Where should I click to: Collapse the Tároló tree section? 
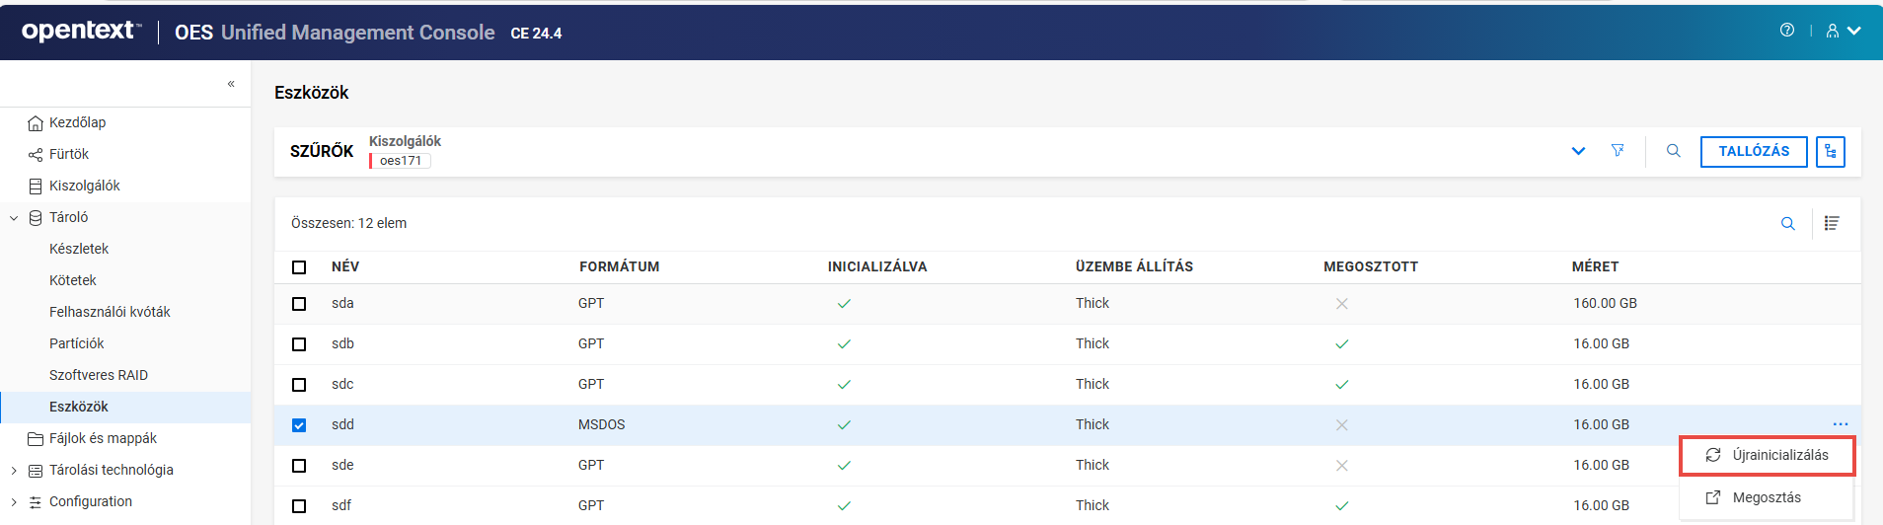click(14, 218)
